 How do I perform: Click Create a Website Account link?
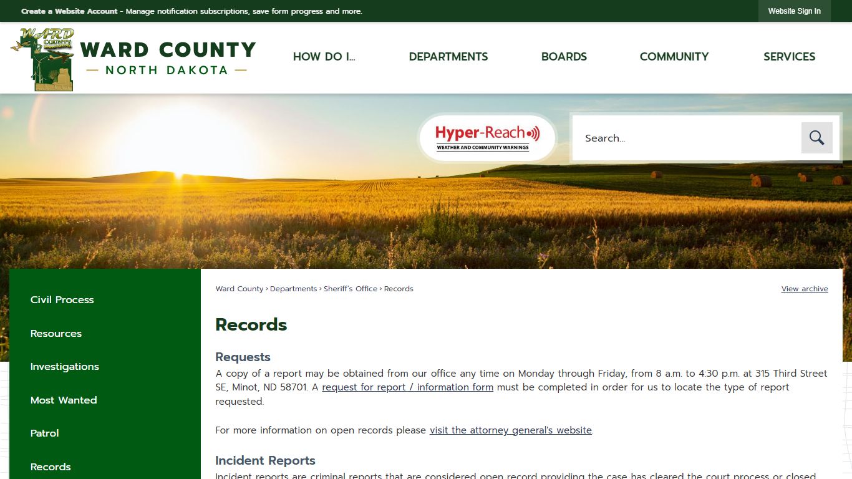pos(69,11)
